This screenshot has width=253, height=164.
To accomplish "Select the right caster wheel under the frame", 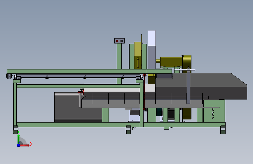I will click(223, 130).
